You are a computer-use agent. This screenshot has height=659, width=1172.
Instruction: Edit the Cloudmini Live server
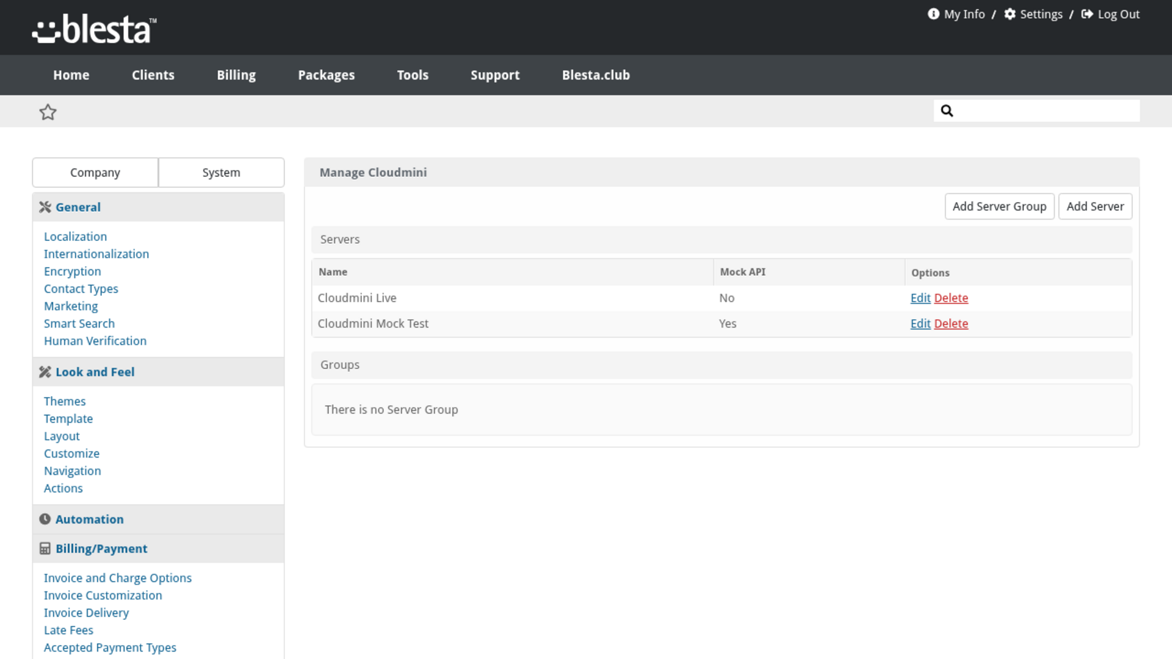[920, 298]
